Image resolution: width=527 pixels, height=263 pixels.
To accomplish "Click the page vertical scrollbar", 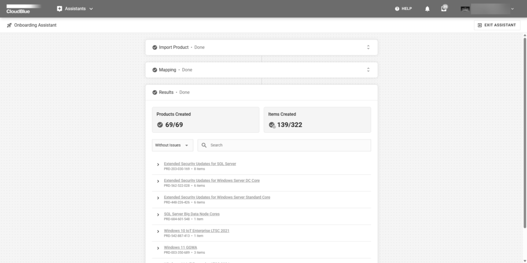I will [x=525, y=133].
